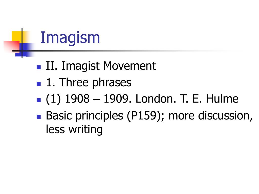Click the words more discussion
Viewport: 259px width, 194px height.
tap(211, 115)
